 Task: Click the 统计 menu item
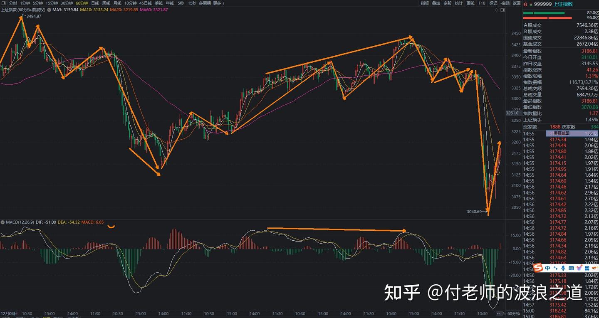coord(458,3)
